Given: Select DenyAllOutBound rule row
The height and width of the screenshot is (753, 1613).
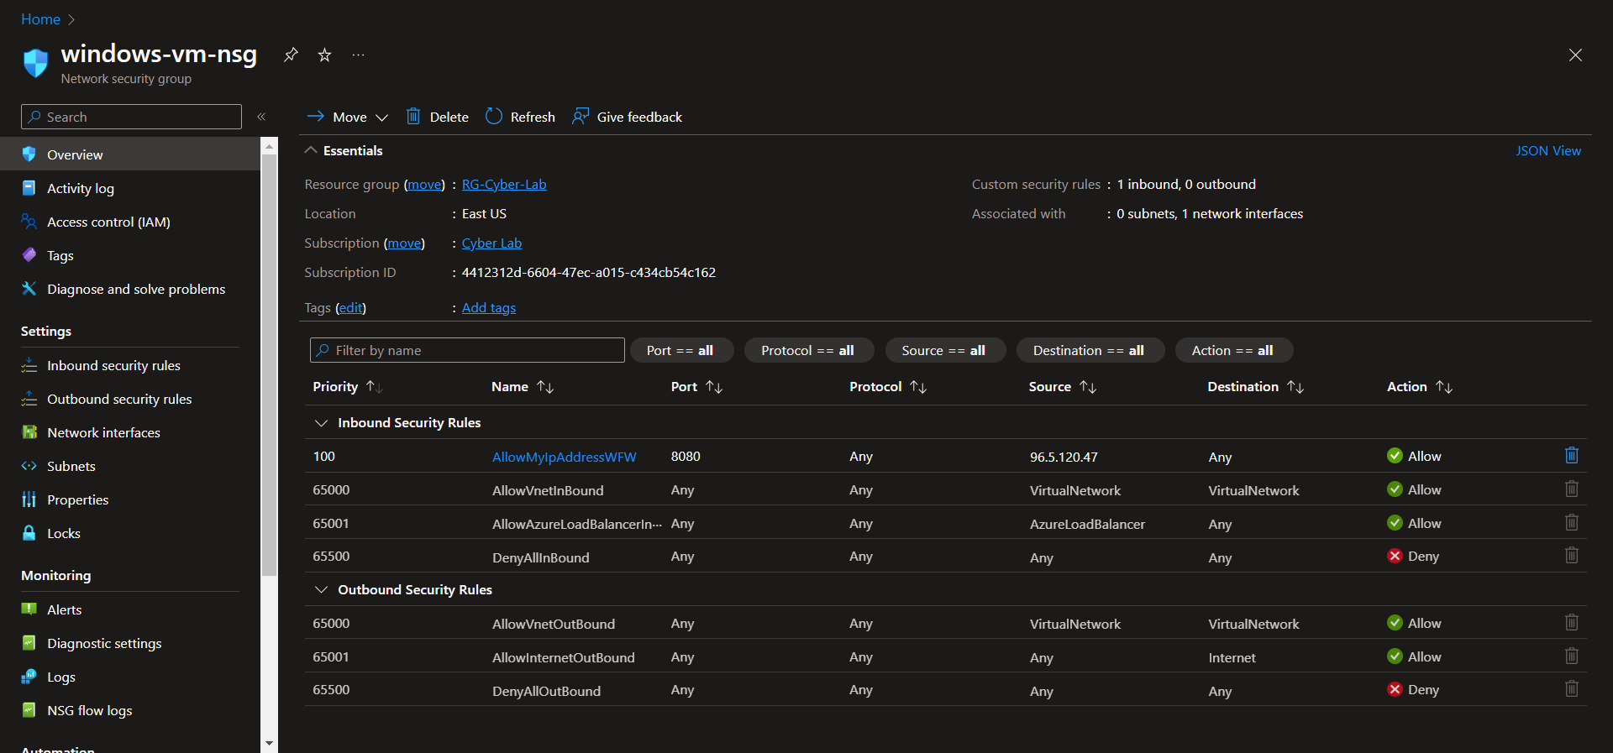Looking at the screenshot, I should click(945, 689).
